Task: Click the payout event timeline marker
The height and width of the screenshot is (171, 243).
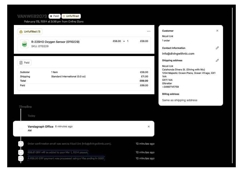Action: pos(21,152)
